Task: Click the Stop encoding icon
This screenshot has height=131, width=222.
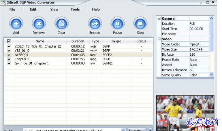Action: tap(140, 24)
